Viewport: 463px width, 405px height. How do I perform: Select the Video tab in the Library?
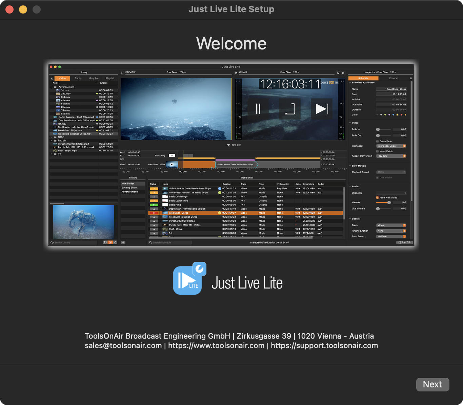(x=62, y=79)
